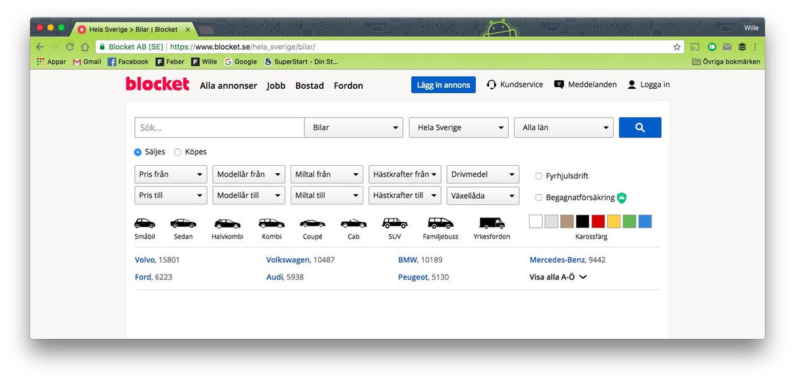Tick the Begagnatförsäkring checkbox
The width and height of the screenshot is (795, 382).
(538, 198)
